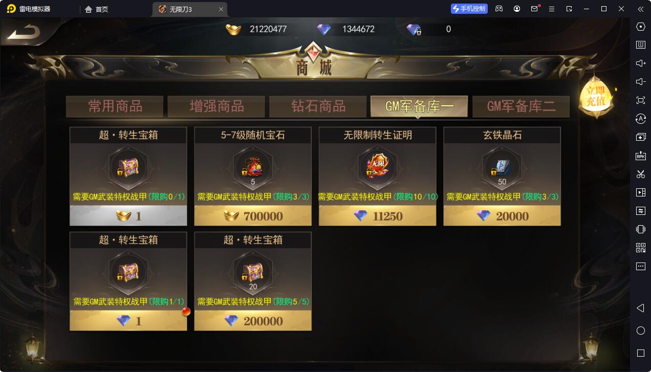Screen dimensions: 651x372
Task: Select the GM军备库二 tab
Action: (521, 106)
